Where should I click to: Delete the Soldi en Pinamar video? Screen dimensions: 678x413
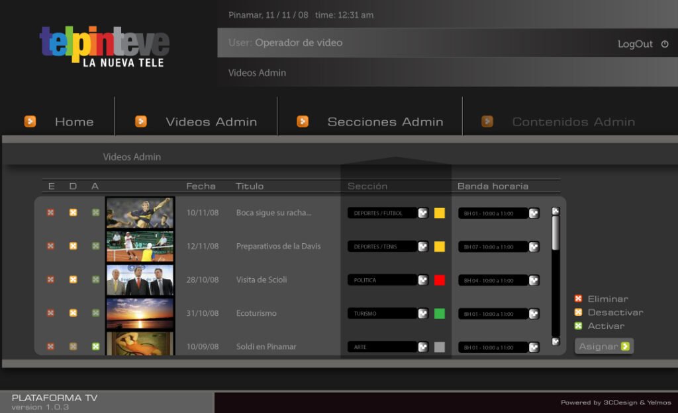pos(50,346)
